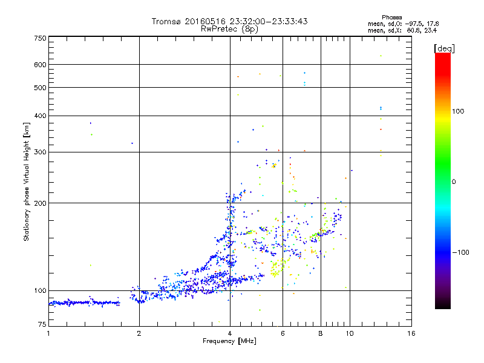Click the '2' x-axis tick label

click(x=139, y=333)
